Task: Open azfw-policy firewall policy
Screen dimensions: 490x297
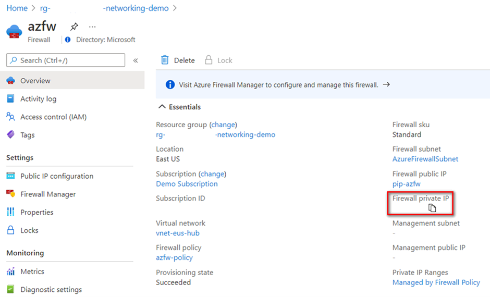Action: coord(175,257)
